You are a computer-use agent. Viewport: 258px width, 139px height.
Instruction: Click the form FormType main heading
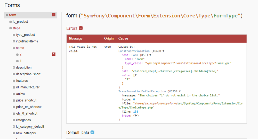point(154,16)
